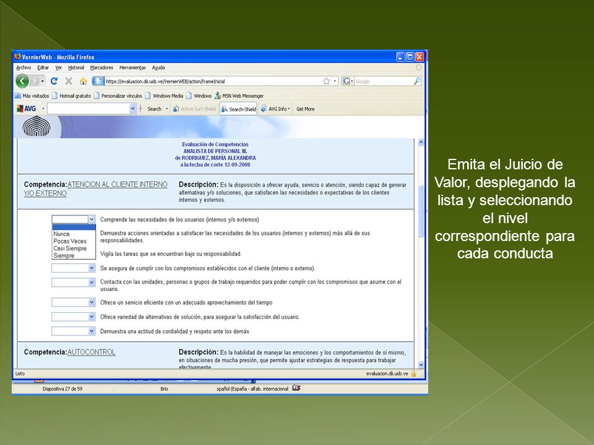The height and width of the screenshot is (445, 594).
Task: Open the Windows bookmark in bookmarks bar
Action: tap(199, 96)
